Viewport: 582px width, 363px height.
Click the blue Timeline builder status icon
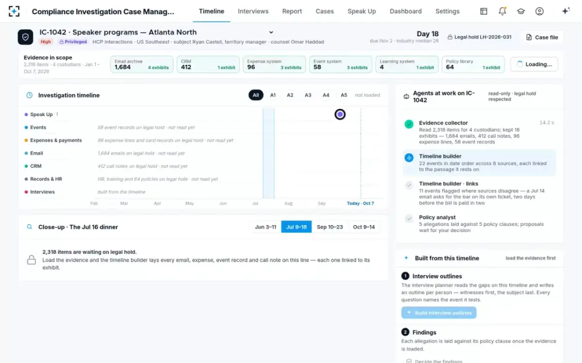click(x=409, y=158)
